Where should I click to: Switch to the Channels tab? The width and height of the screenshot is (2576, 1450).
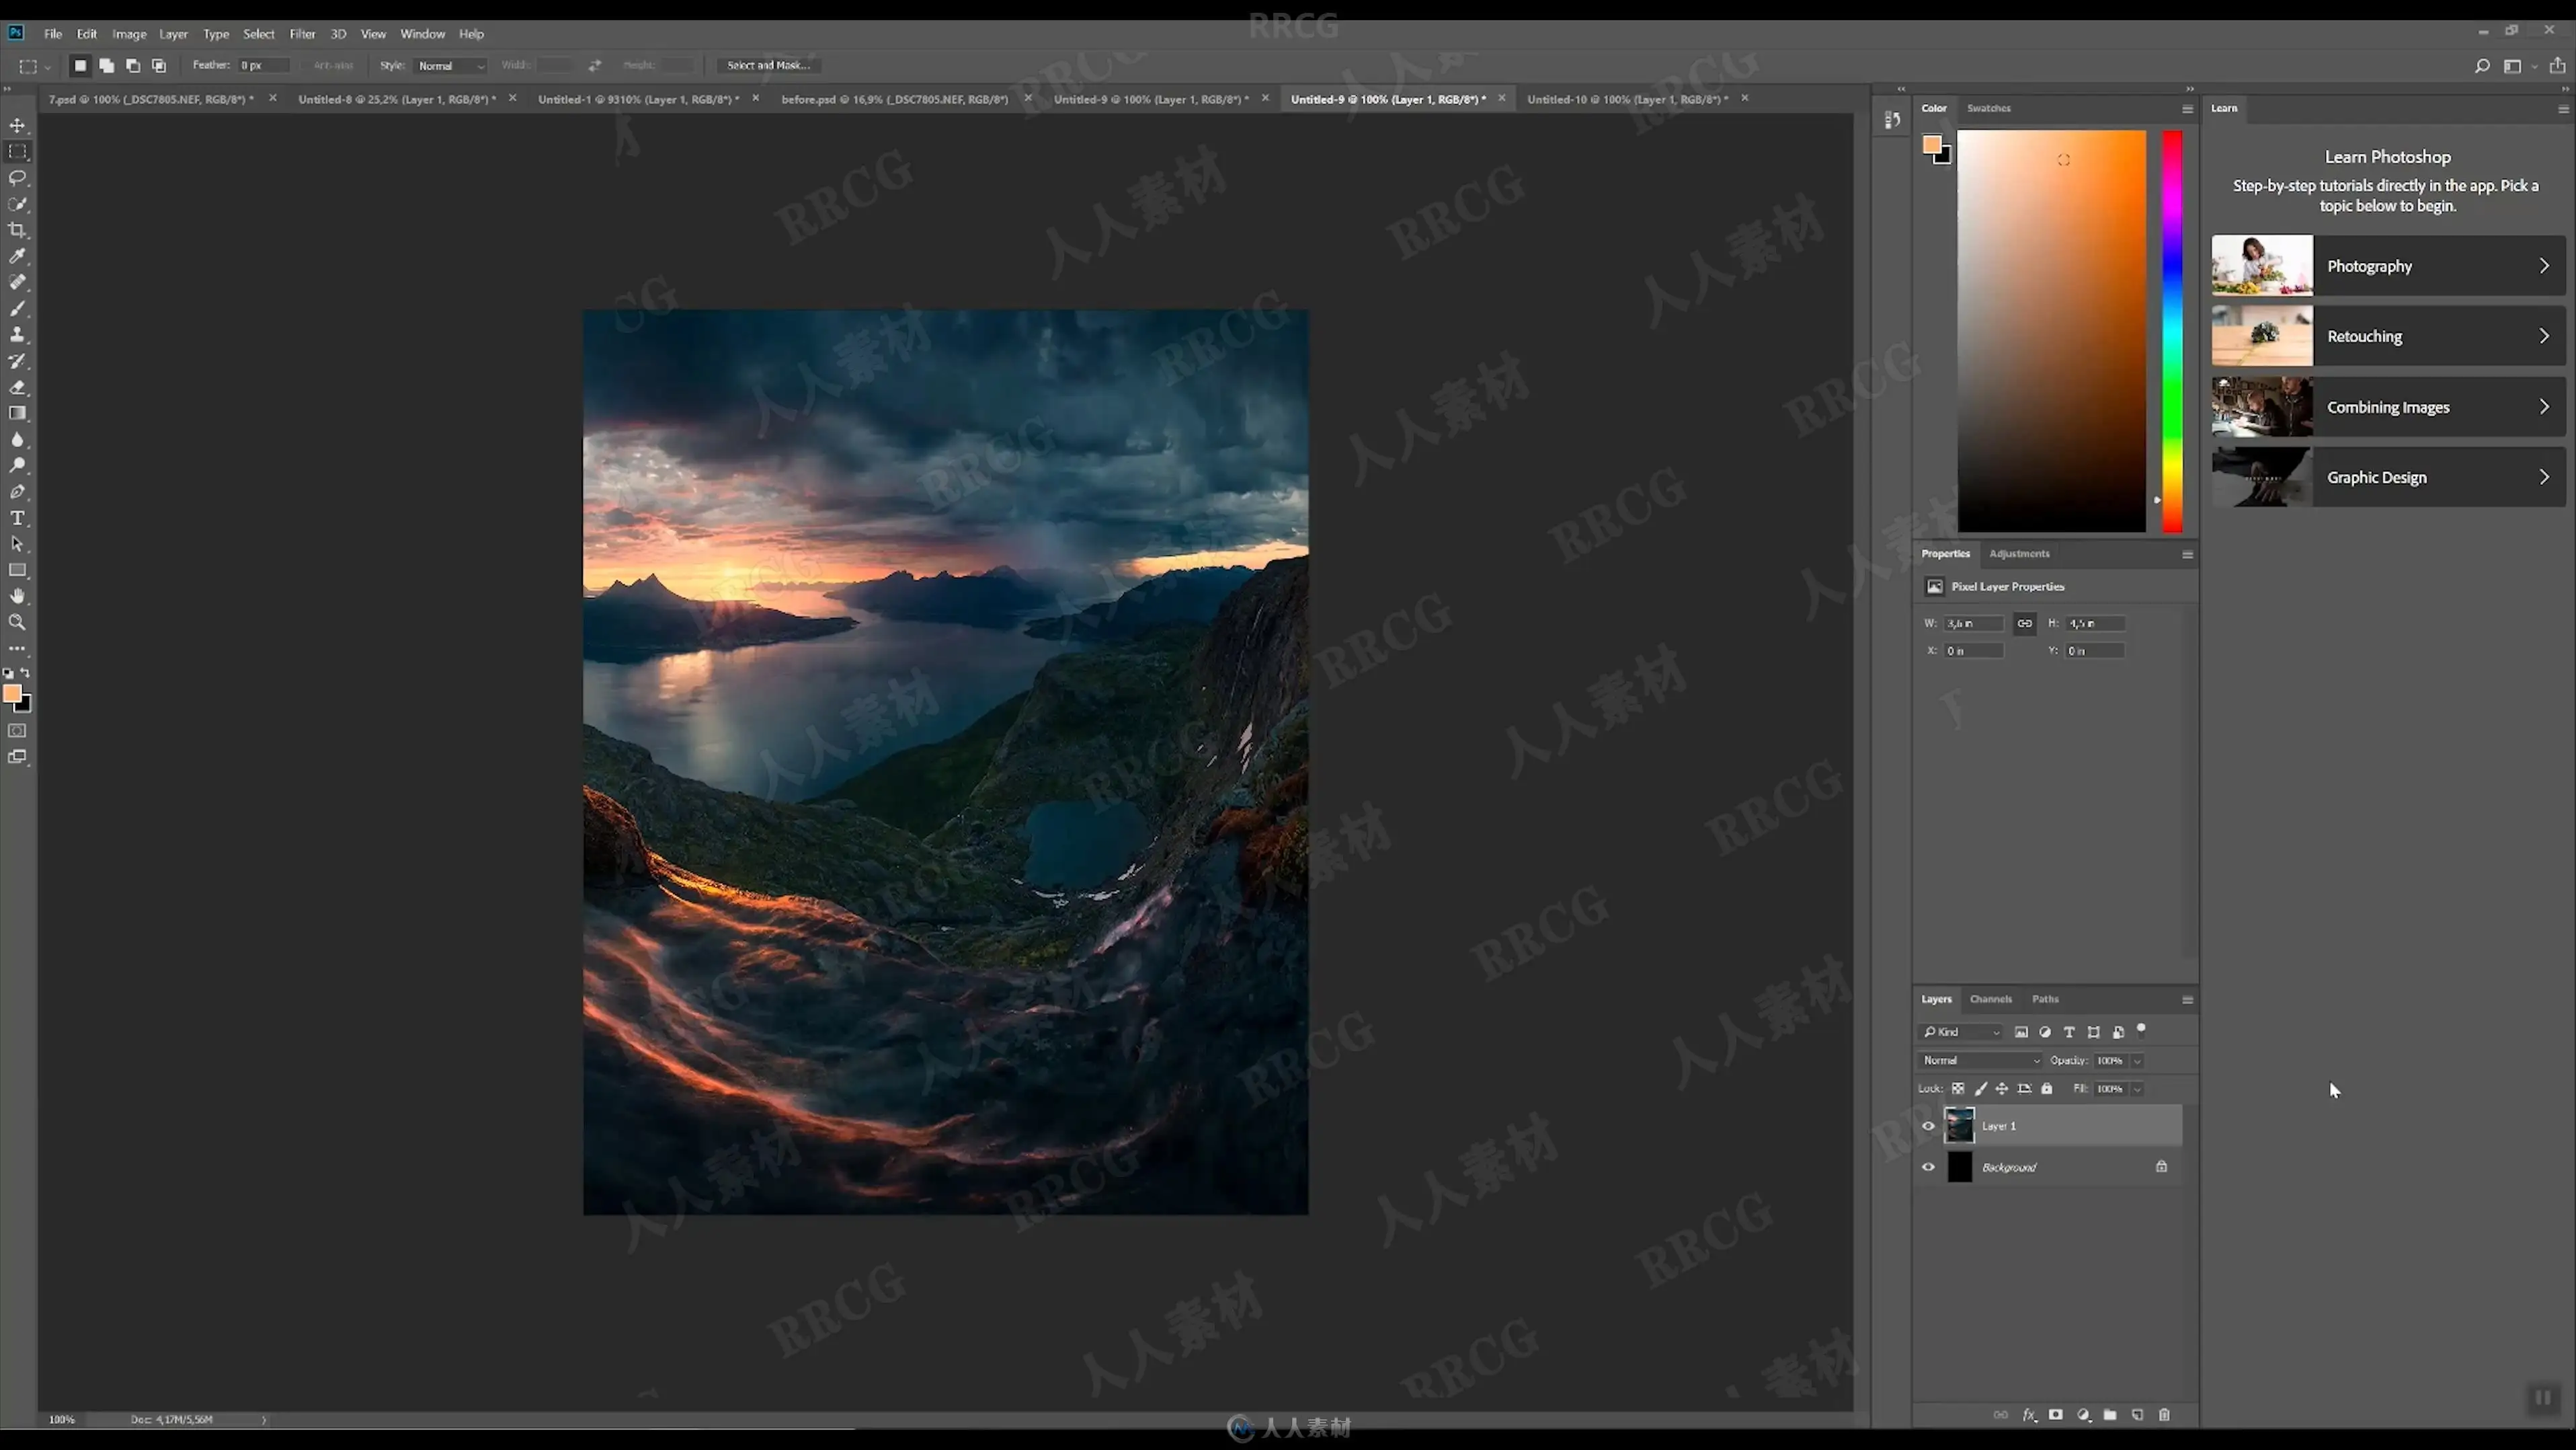(x=1990, y=999)
